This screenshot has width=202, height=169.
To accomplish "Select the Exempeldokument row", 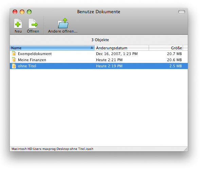I will coord(99,54).
